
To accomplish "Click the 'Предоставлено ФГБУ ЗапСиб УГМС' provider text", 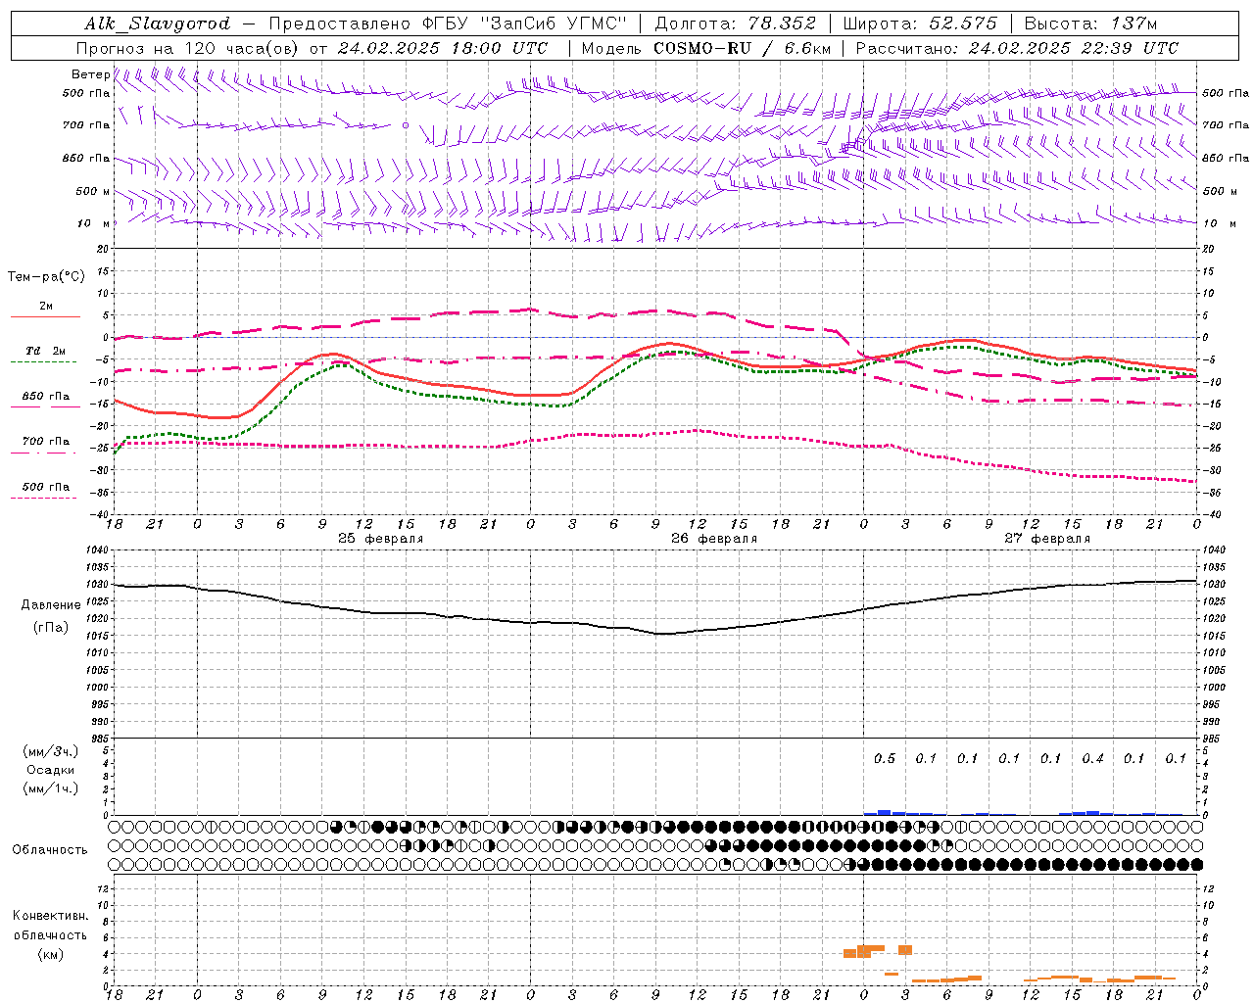I will pos(448,24).
